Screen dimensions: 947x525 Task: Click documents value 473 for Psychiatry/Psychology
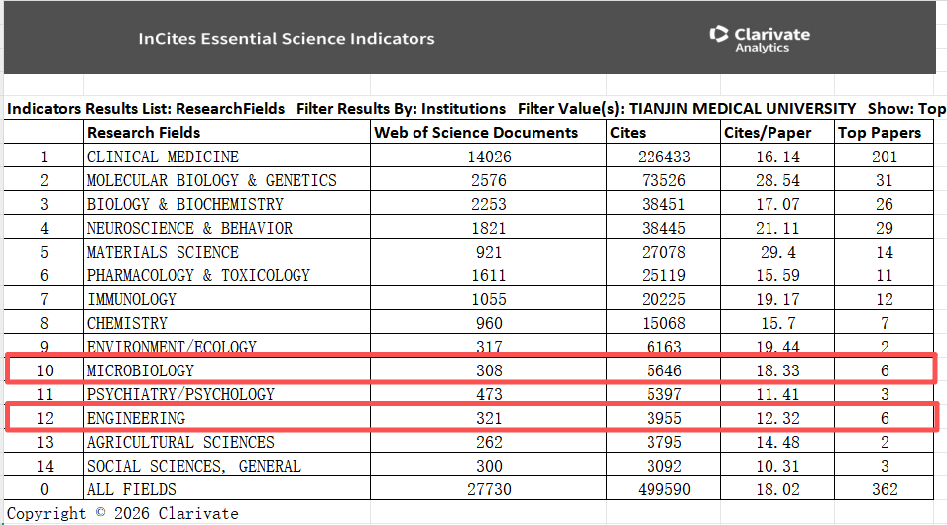(489, 394)
